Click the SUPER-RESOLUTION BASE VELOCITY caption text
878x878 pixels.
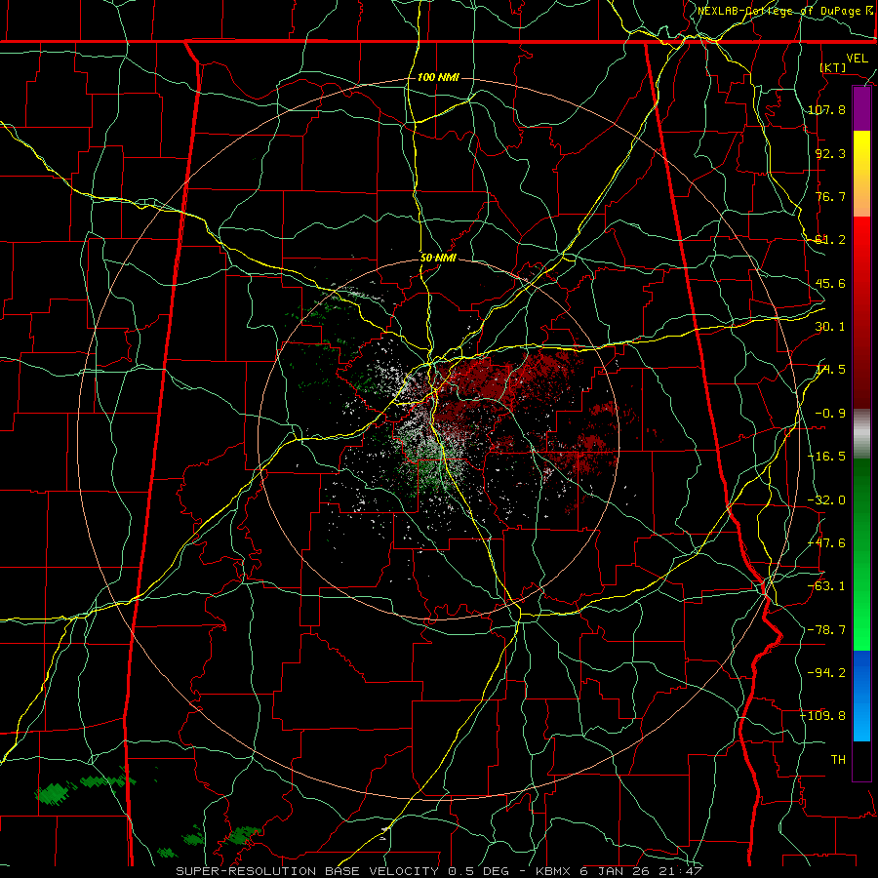(x=307, y=871)
